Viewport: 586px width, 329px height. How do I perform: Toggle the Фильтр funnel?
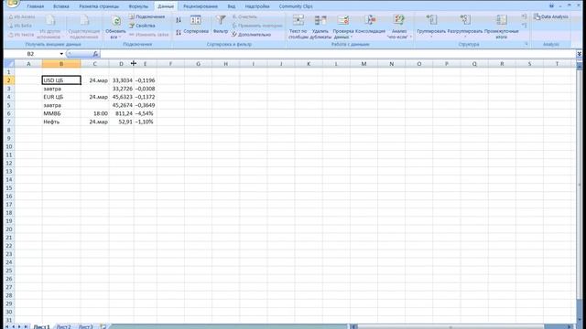click(x=221, y=25)
